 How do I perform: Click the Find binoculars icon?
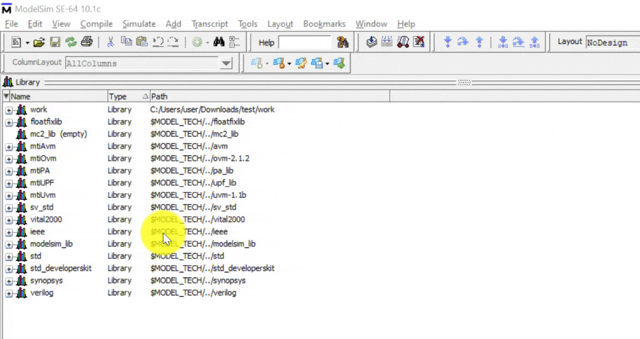click(219, 41)
